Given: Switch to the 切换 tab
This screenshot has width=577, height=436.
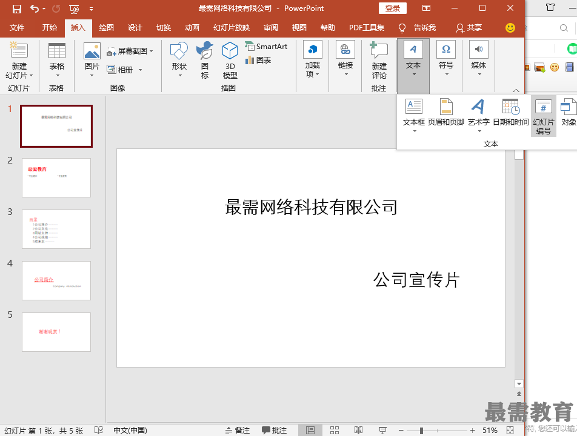Looking at the screenshot, I should point(164,28).
